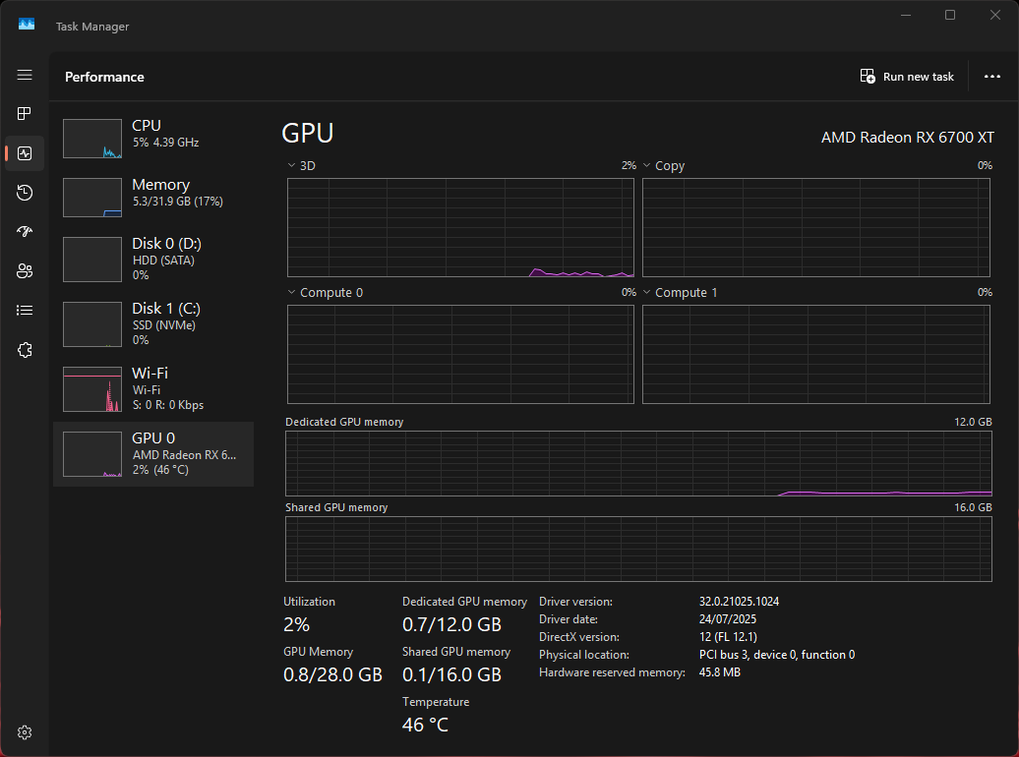
Task: Click the large 'GPU' heading
Action: (308, 133)
